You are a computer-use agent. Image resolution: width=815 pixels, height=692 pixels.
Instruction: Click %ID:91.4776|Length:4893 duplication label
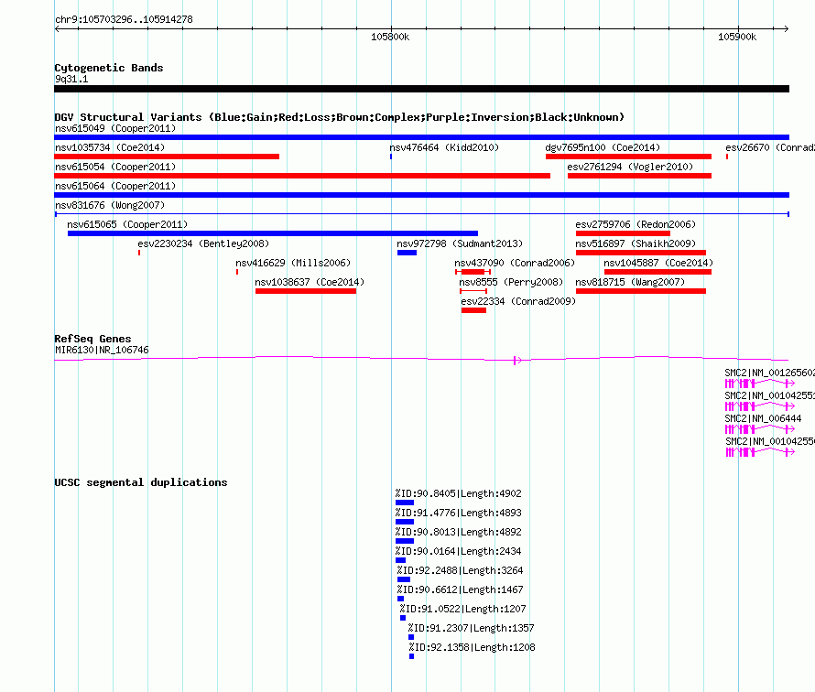tap(458, 513)
